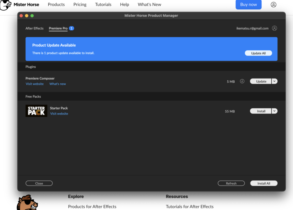Click the blue Buy now button
Image resolution: width=293 pixels, height=210 pixels.
pos(248,5)
